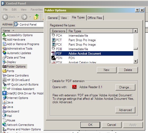Open the Fonts folder icon

[4, 71]
